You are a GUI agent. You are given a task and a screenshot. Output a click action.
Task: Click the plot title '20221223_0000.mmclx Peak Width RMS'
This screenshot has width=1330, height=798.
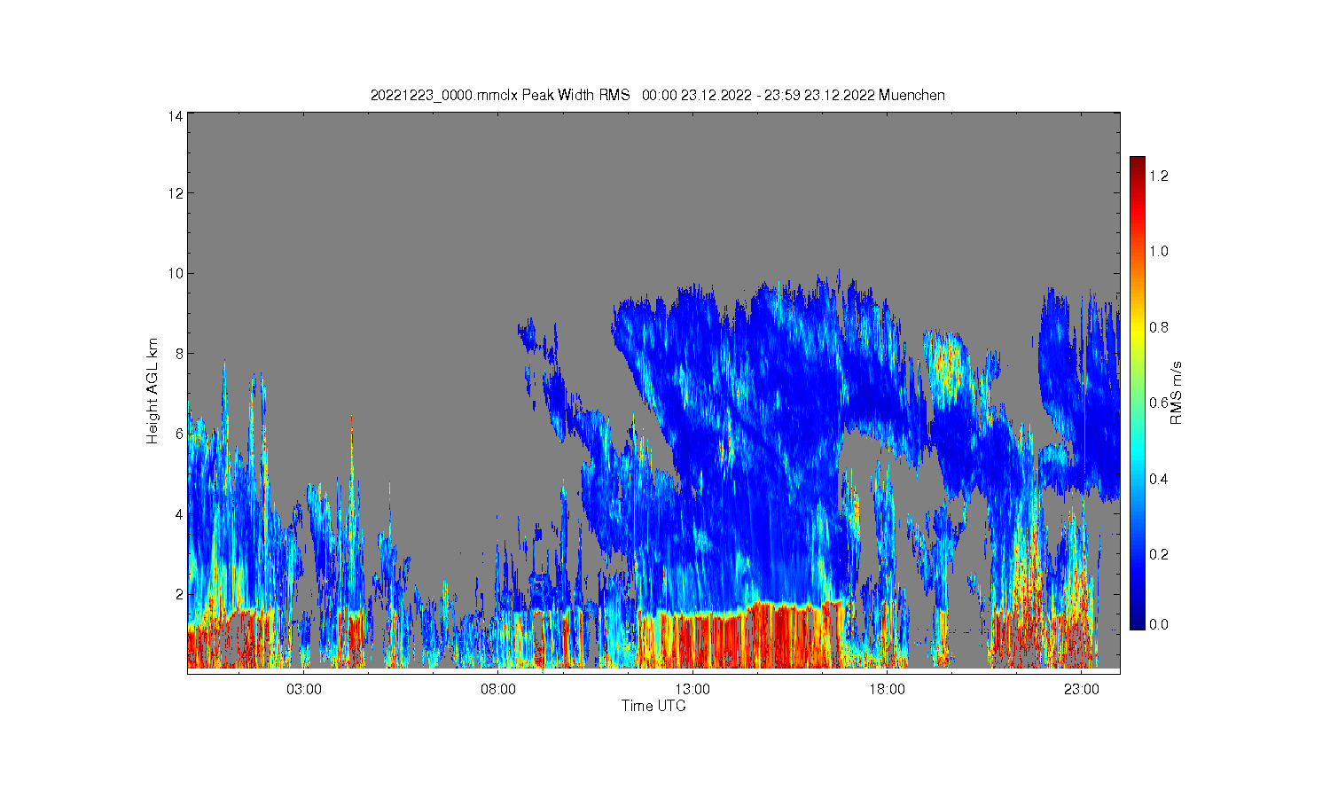pyautogui.click(x=500, y=95)
